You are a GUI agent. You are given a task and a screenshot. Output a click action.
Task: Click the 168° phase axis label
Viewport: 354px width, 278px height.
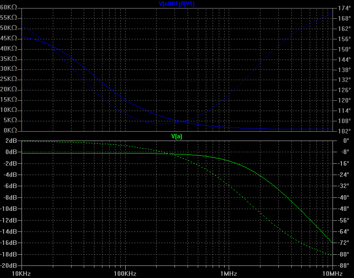(344, 18)
